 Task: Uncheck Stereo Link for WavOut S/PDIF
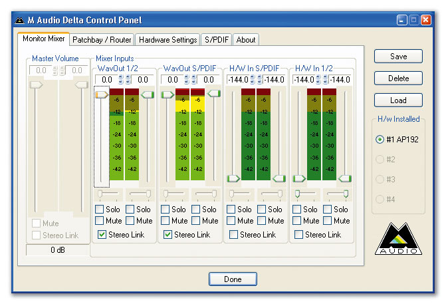click(x=168, y=235)
